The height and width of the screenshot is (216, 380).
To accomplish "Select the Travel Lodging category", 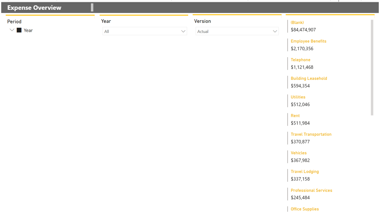I will coord(305,172).
